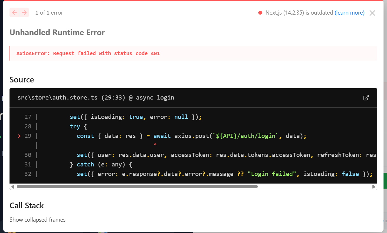
Task: Click the '1 of 1 error' counter
Action: [x=49, y=13]
